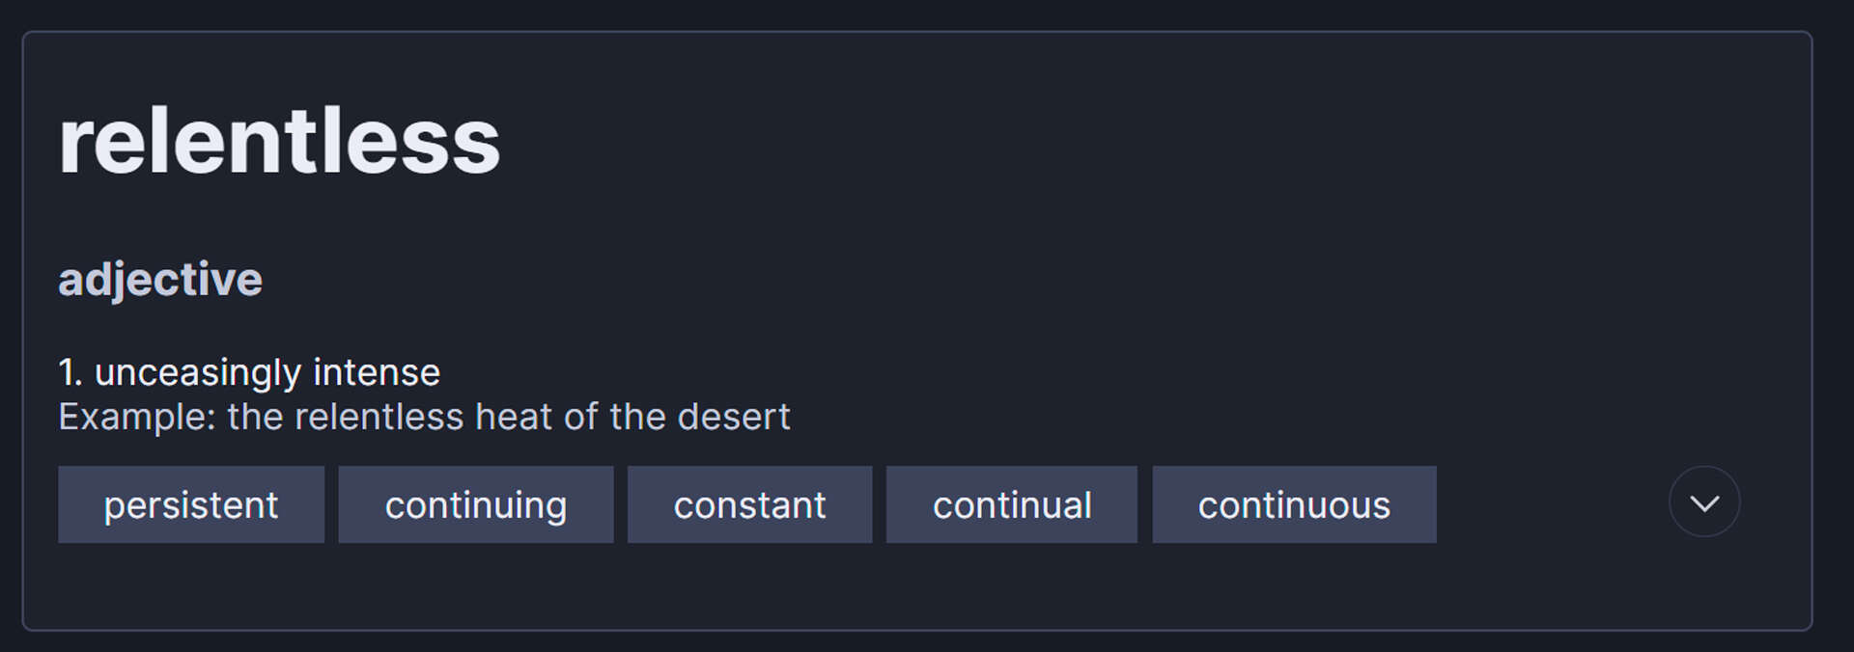The width and height of the screenshot is (1854, 652).
Task: Click the definition number '1.'
Action: pos(70,372)
